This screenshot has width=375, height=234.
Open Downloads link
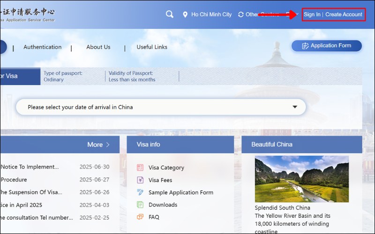pyautogui.click(x=163, y=205)
